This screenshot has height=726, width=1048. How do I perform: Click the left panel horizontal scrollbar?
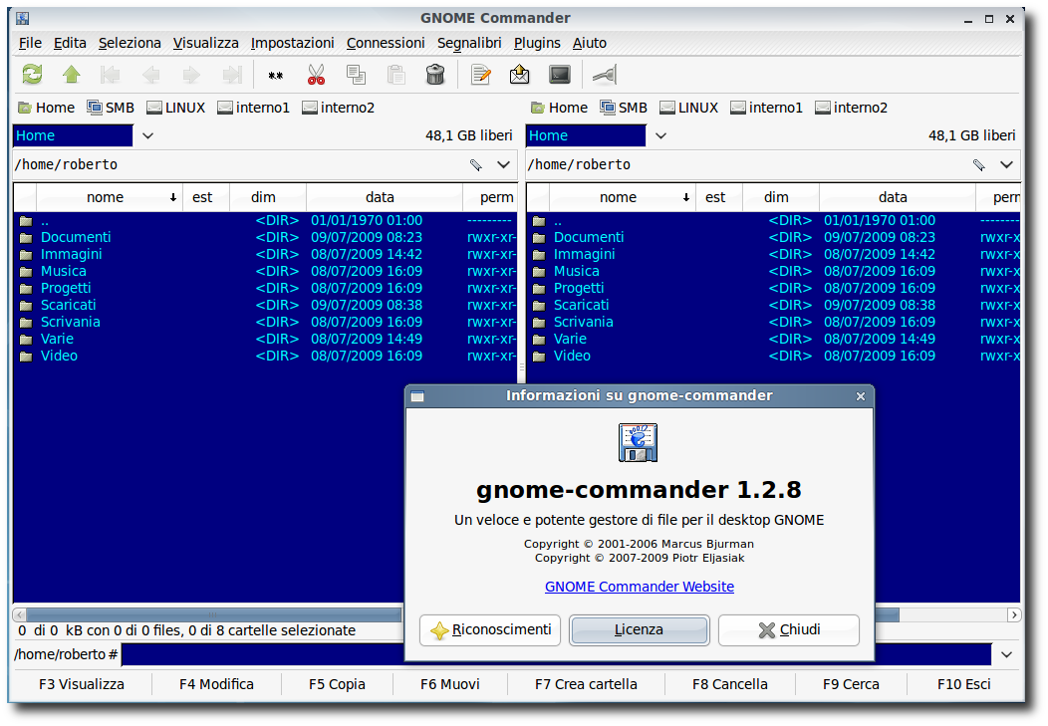(x=207, y=614)
